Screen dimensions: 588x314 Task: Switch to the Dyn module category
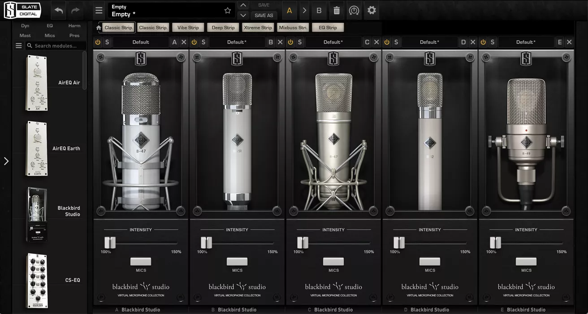tap(25, 26)
